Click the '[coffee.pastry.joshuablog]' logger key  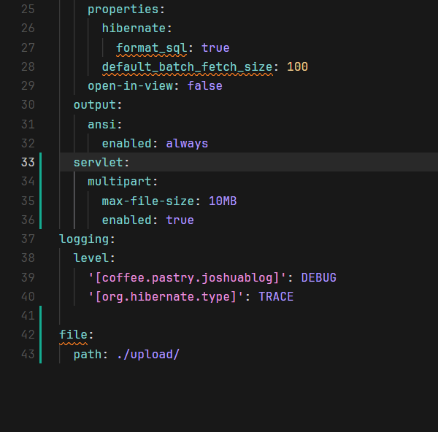[x=187, y=278]
